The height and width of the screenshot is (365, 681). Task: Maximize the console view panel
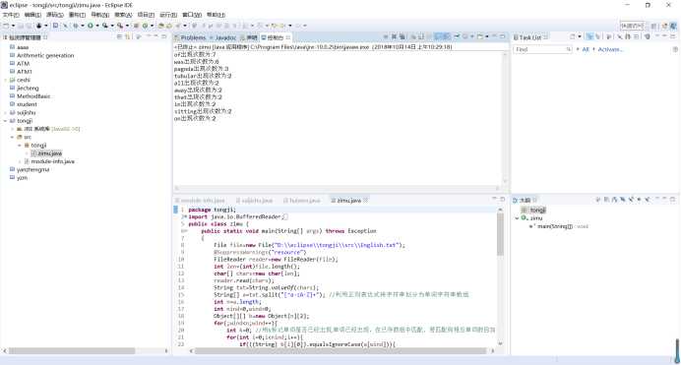(x=503, y=36)
